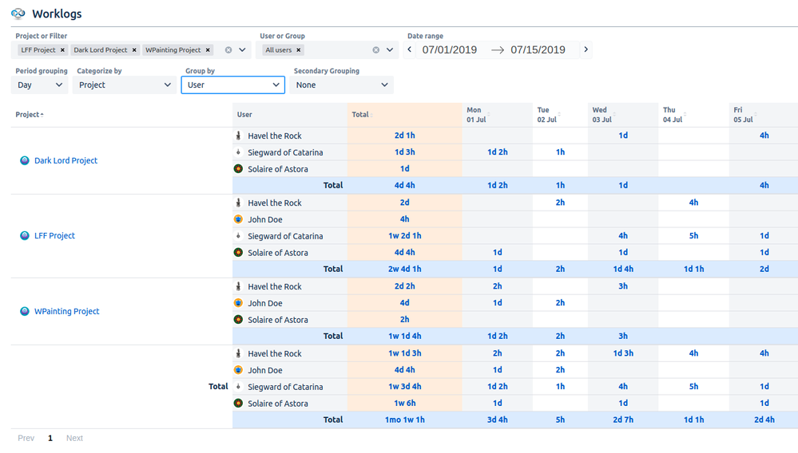Open the Secondary Grouping dropdown
Viewport: 798px width, 453px height.
pos(341,85)
